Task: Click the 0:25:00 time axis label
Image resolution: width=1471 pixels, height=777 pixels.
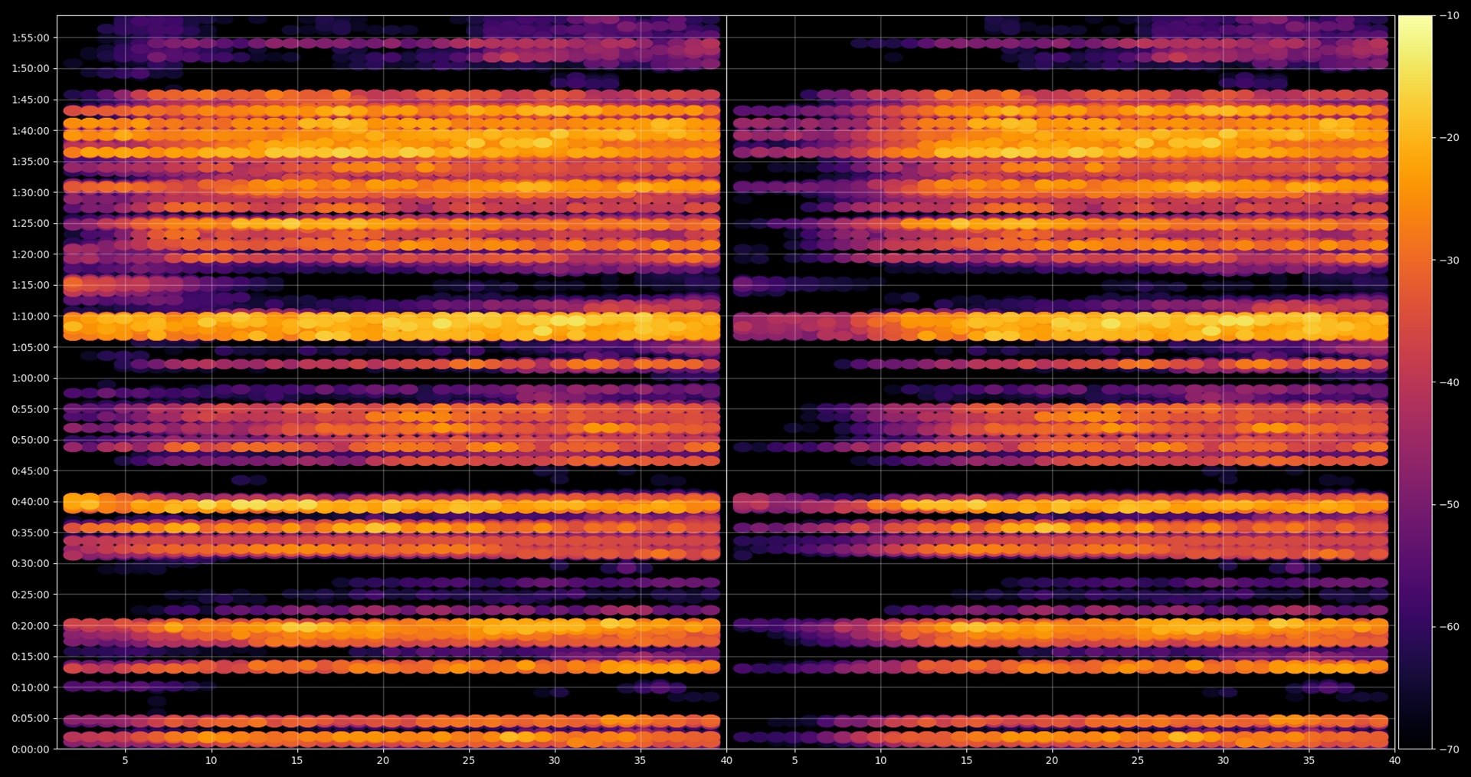Action: tap(31, 595)
